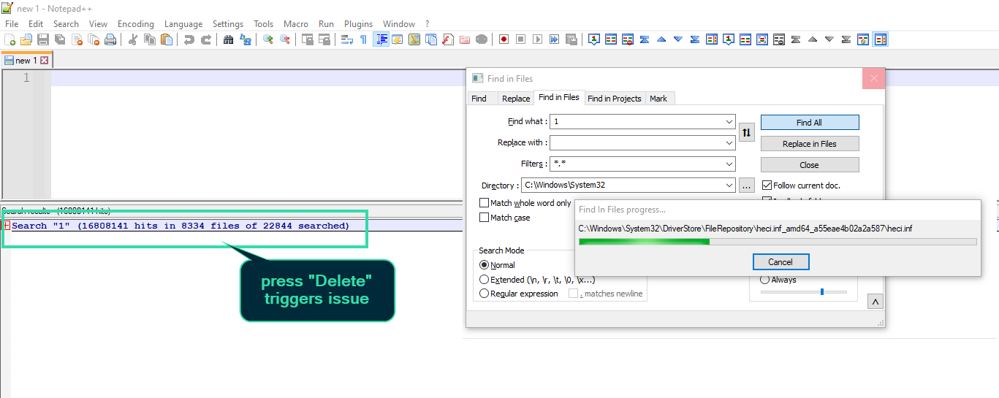This screenshot has width=999, height=398.
Task: Click the Save floppy disk icon
Action: click(x=42, y=39)
